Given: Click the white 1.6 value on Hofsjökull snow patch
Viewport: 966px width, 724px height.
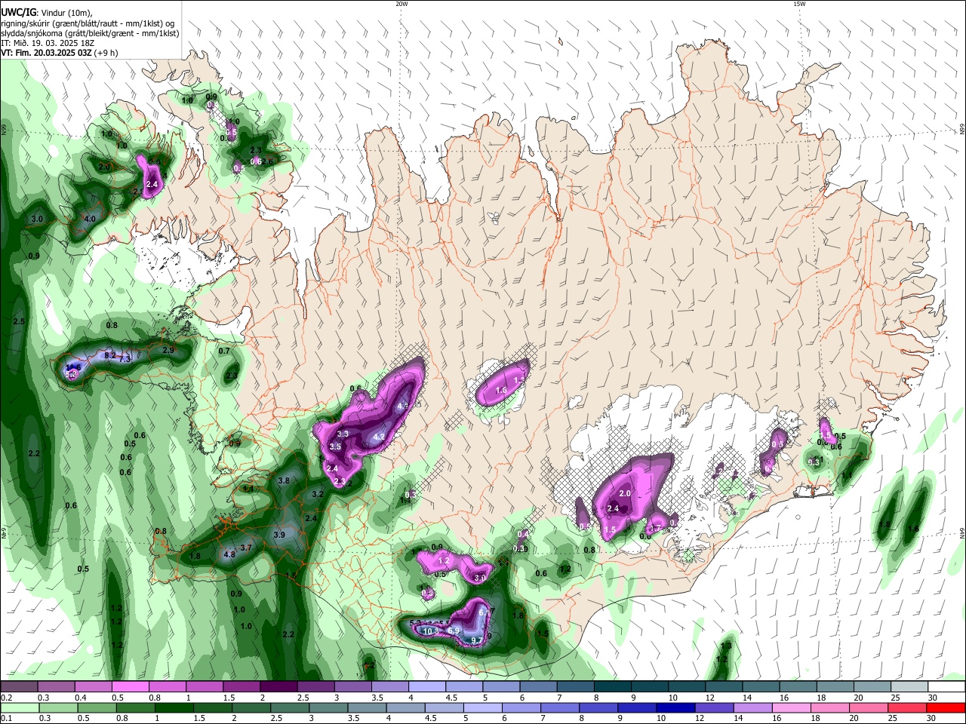Looking at the screenshot, I should tap(501, 390).
